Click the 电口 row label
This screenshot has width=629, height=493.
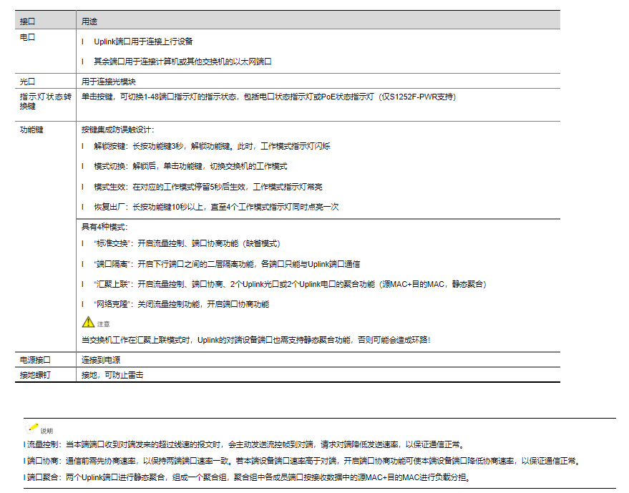pos(27,37)
